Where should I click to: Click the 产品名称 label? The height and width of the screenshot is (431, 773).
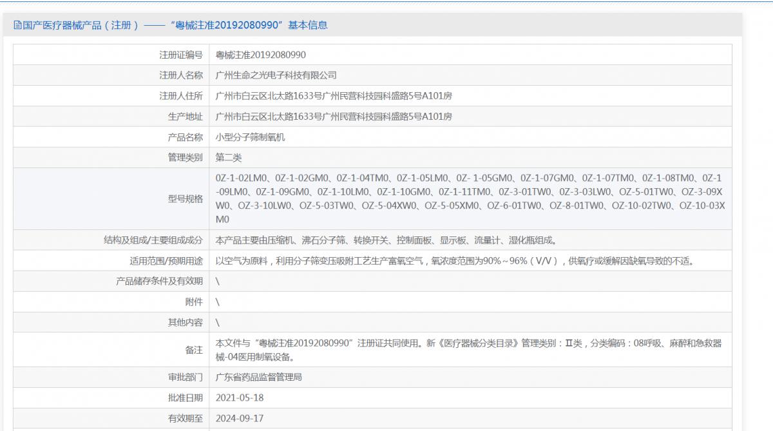(186, 137)
